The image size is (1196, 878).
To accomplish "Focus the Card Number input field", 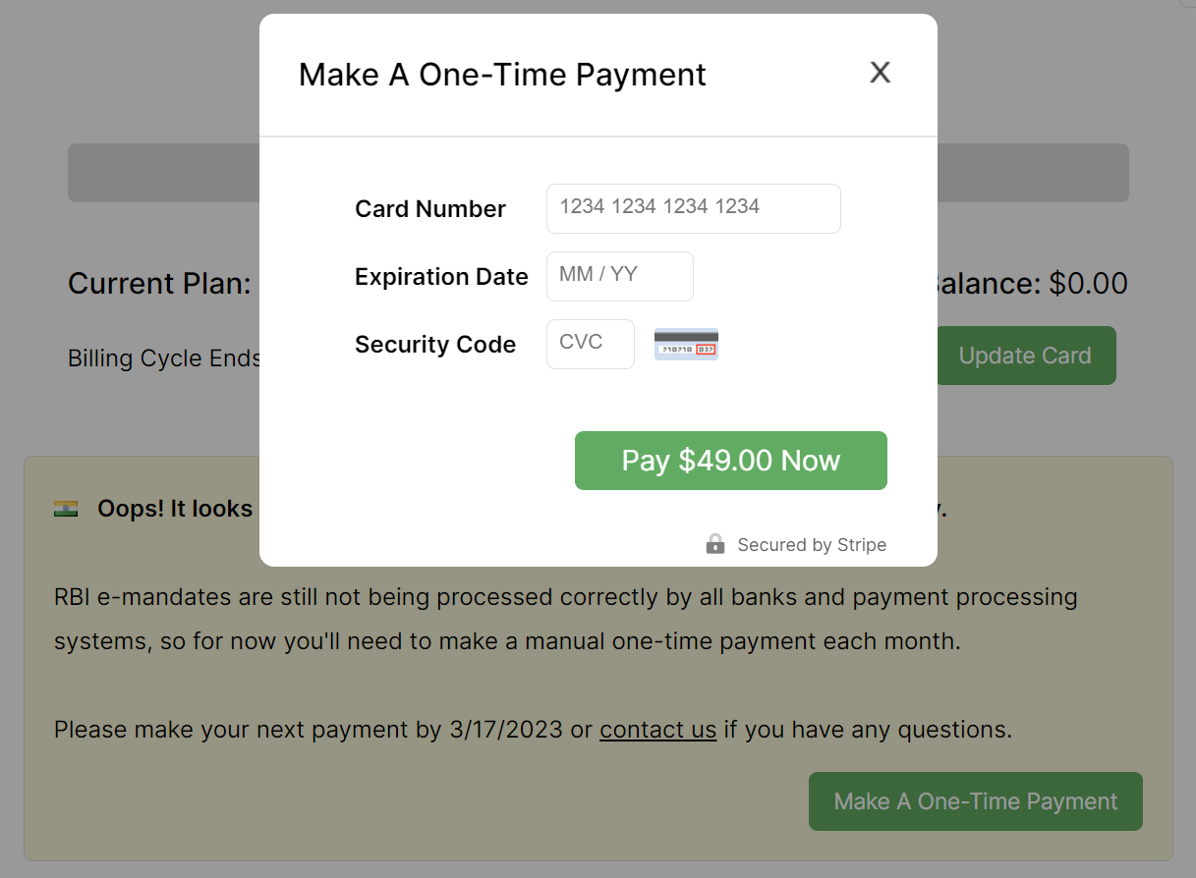I will pos(693,208).
